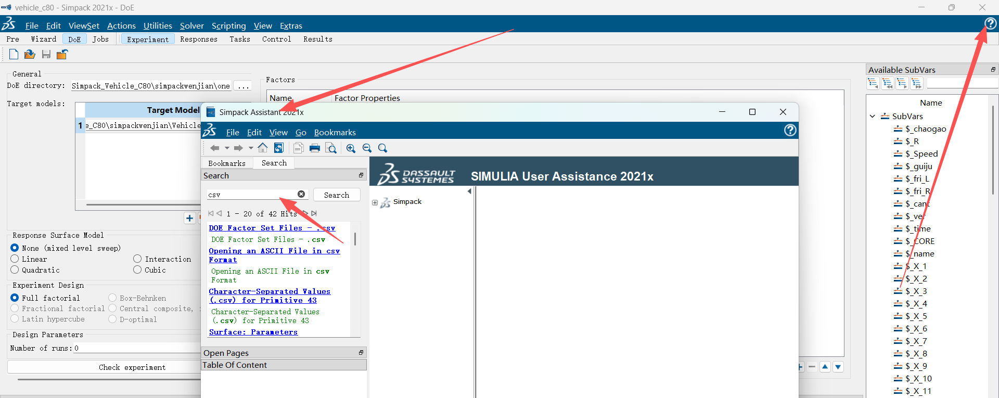Open Opening an ASCII File in csv link
Screen dimensions: 999x398
point(274,255)
